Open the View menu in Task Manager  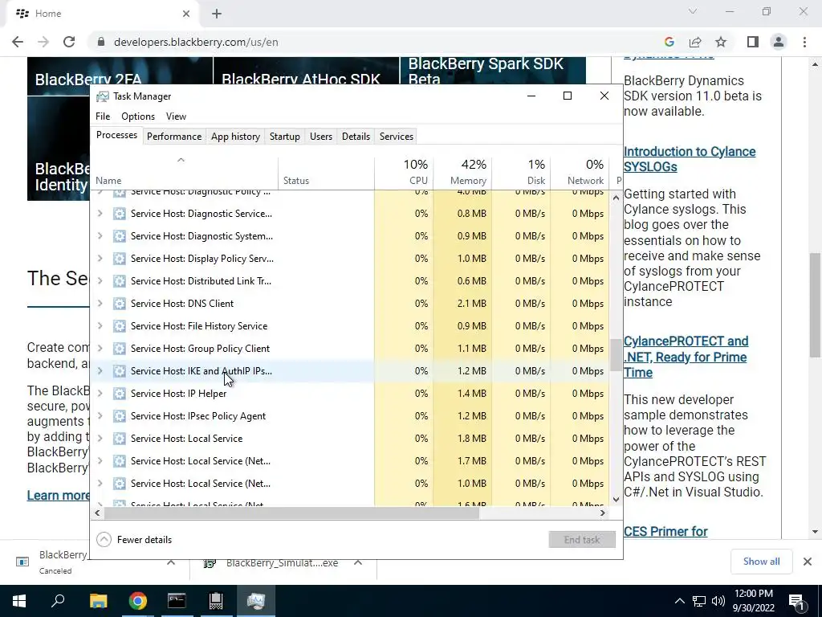(x=176, y=116)
